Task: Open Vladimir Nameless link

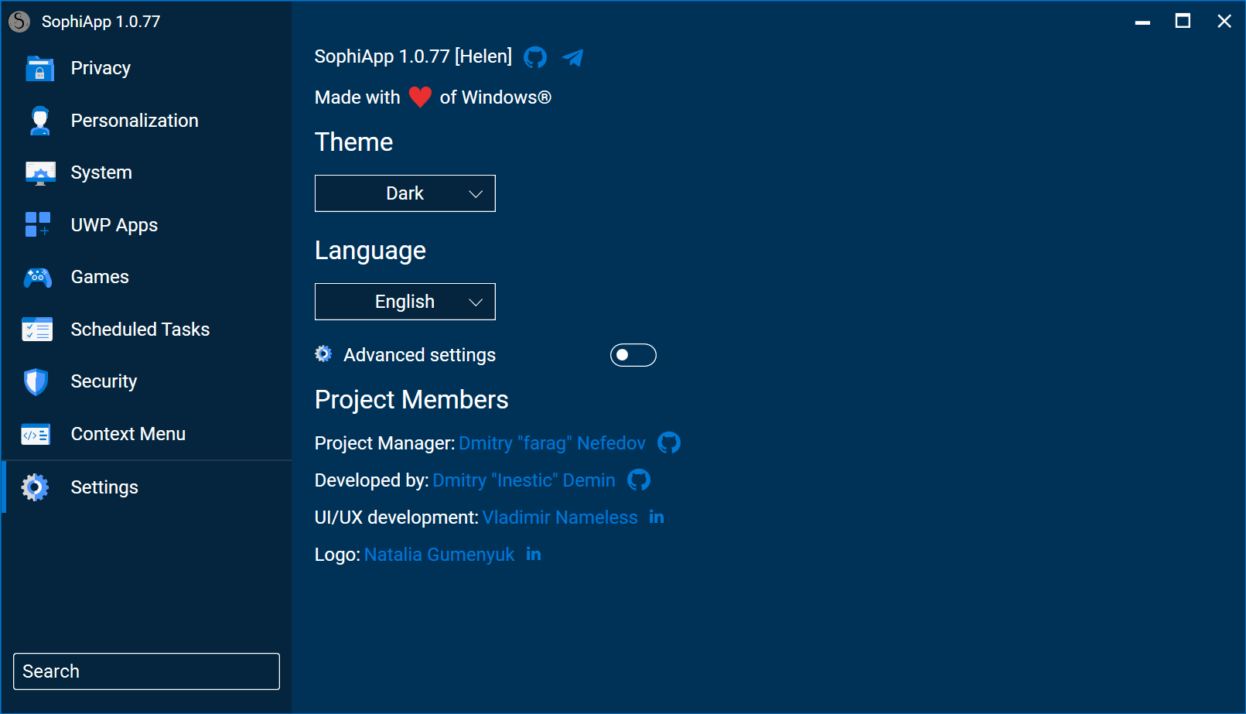Action: click(x=560, y=518)
